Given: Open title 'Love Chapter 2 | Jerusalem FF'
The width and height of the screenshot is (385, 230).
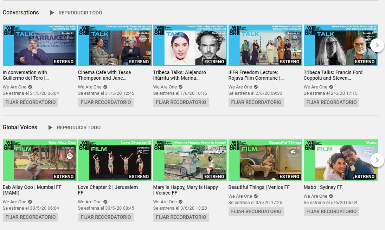Looking at the screenshot, I should tap(108, 190).
